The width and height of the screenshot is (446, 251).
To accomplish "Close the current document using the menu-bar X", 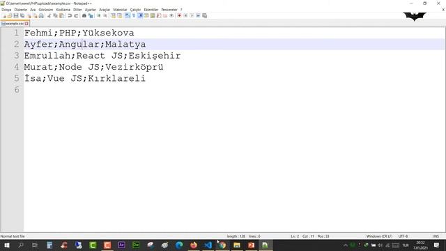I will (x=443, y=10).
